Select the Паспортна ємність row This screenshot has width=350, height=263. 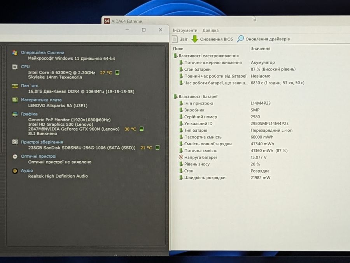click(226, 137)
